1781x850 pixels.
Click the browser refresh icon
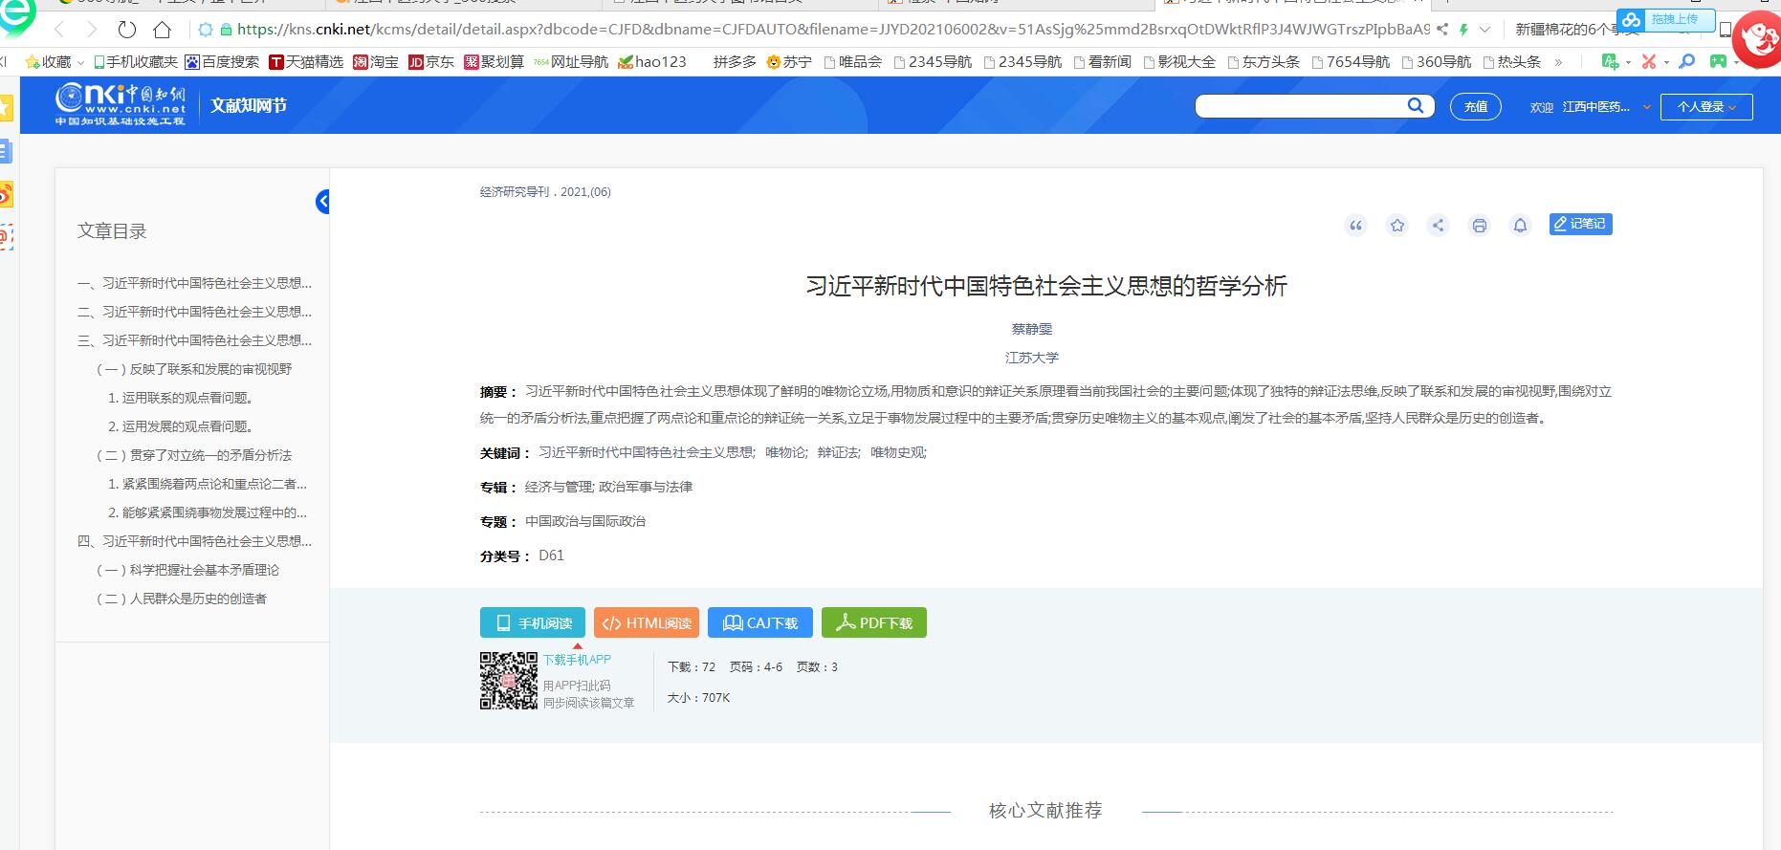tap(127, 30)
